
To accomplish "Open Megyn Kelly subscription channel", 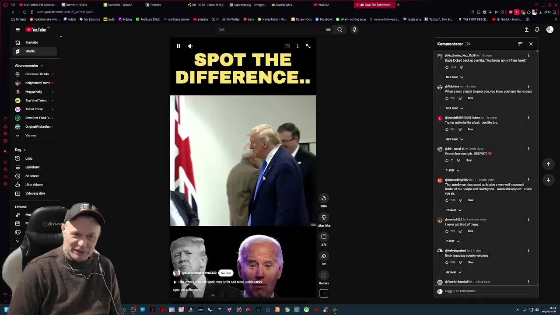I will pyautogui.click(x=34, y=91).
